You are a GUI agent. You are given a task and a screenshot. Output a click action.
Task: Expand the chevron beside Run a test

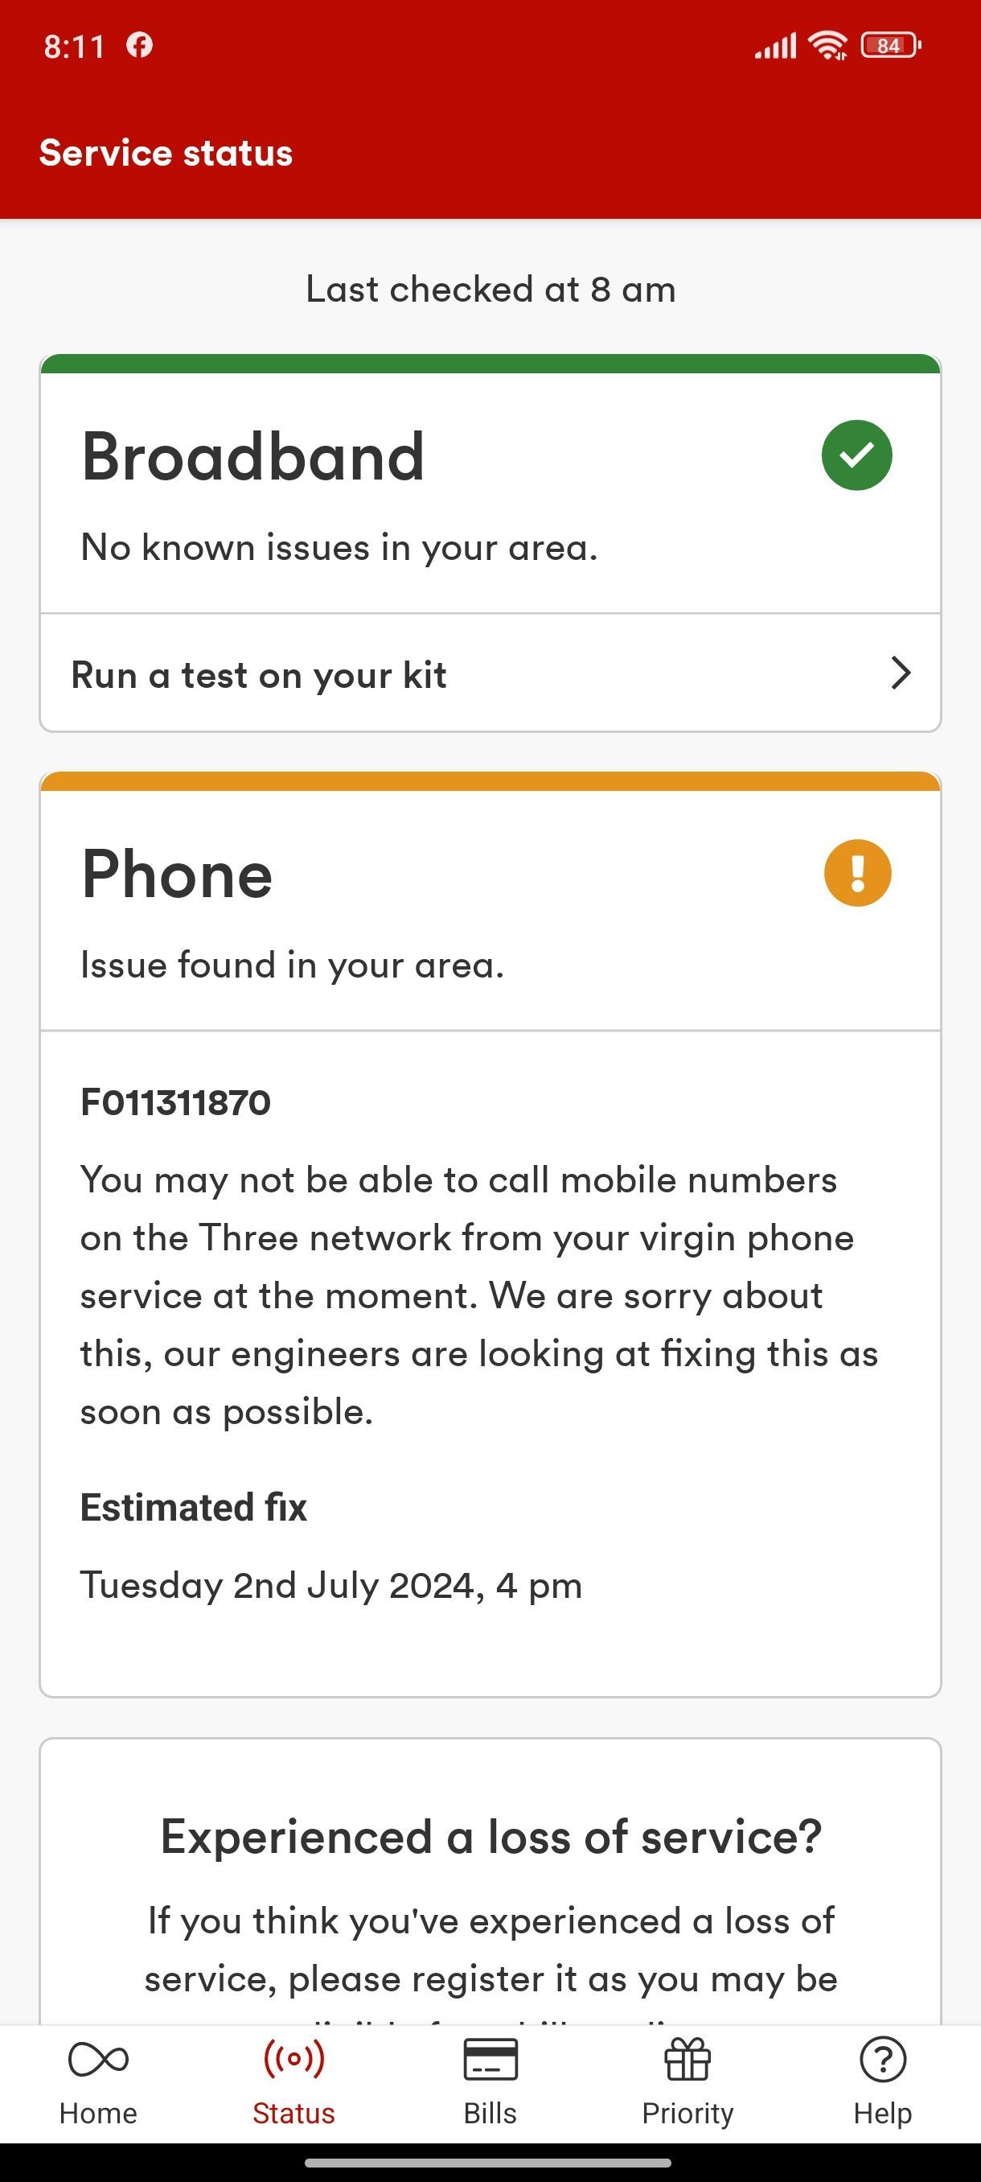(901, 673)
